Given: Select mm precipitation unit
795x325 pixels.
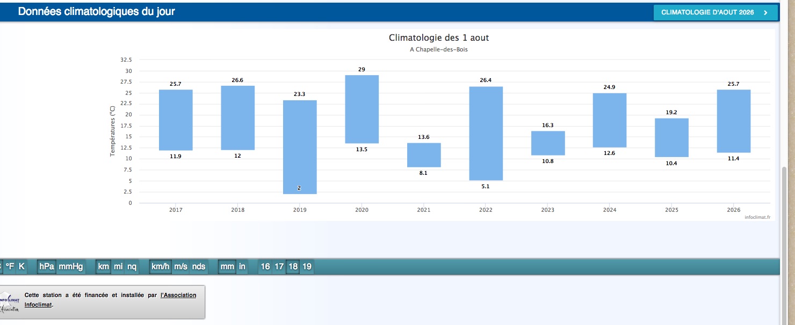Looking at the screenshot, I should (x=227, y=267).
